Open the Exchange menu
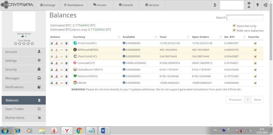Screen dimensions: 273x135 point(47,5)
